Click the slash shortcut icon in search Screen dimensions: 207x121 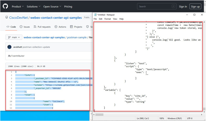pyautogui.click(x=173, y=6)
